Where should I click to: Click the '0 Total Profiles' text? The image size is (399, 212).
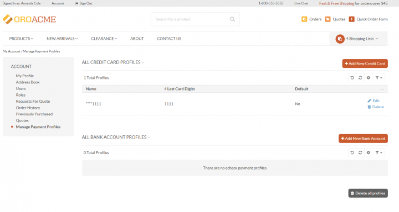(96, 153)
